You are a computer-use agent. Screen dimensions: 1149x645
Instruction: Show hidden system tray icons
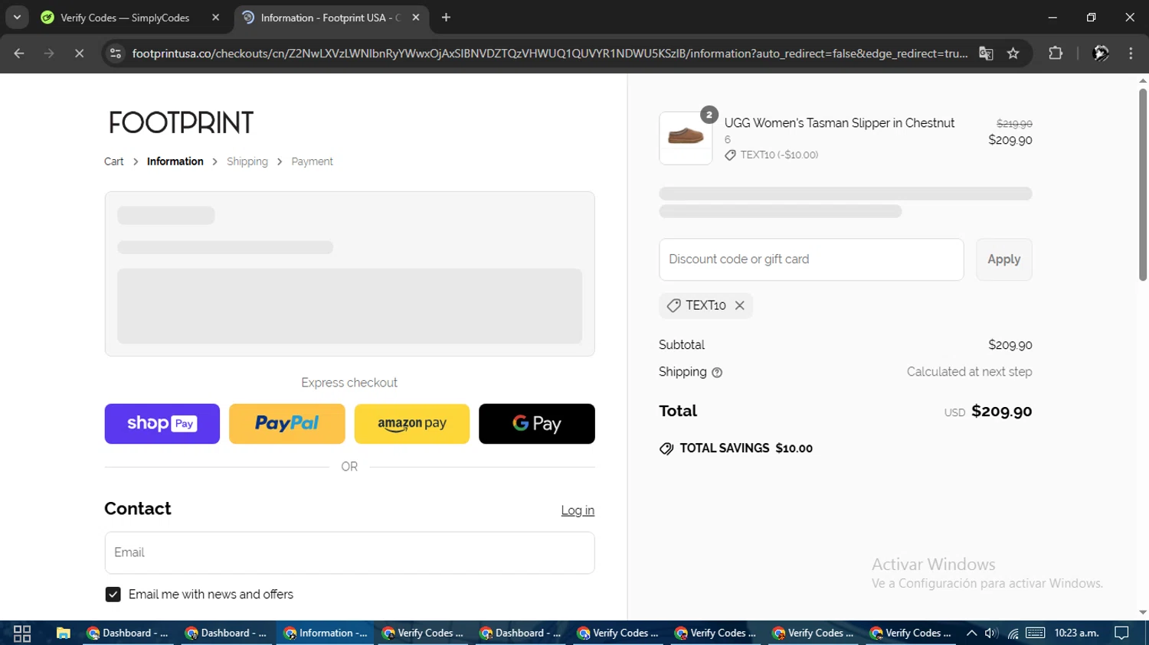[971, 634]
